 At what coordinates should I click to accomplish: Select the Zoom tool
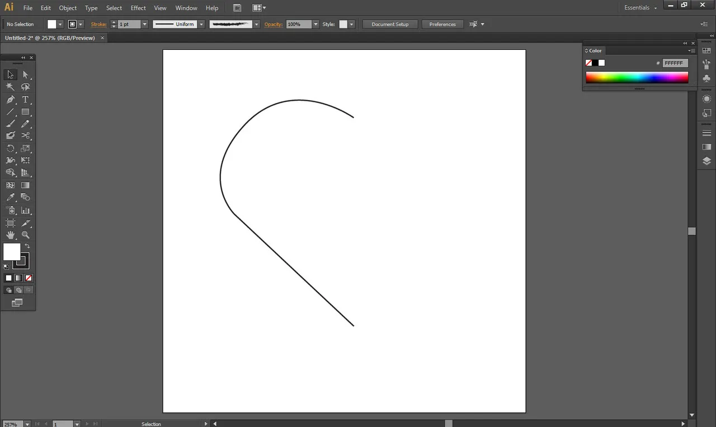click(25, 235)
